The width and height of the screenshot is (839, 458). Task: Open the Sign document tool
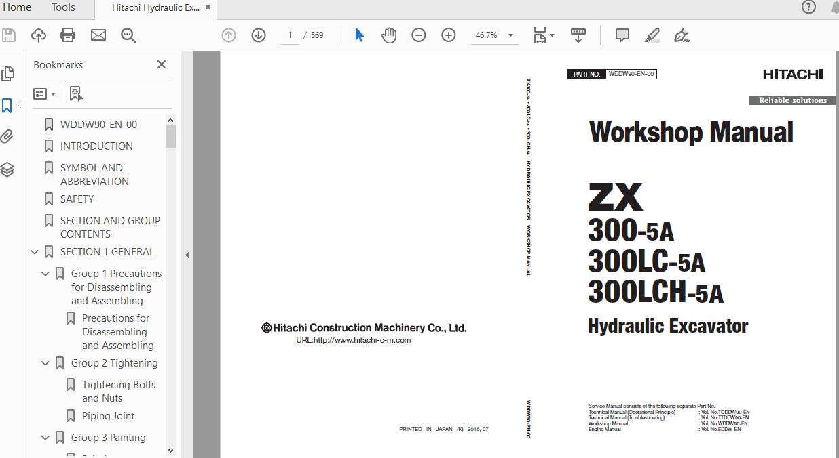click(x=682, y=35)
